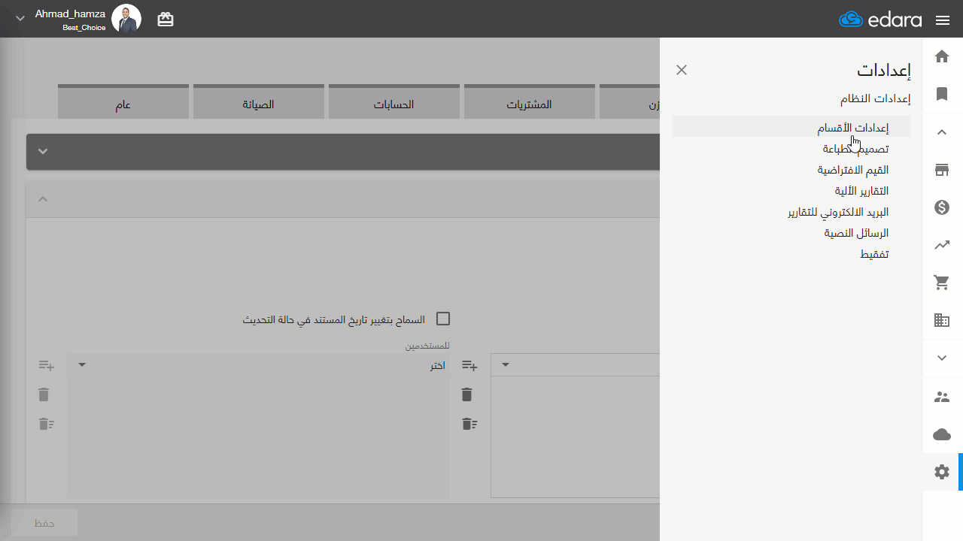Viewport: 963px width, 541px height.
Task: Open تصميم الطباعة settings item
Action: point(856,149)
